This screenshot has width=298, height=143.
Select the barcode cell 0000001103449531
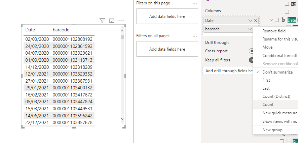click(x=73, y=109)
